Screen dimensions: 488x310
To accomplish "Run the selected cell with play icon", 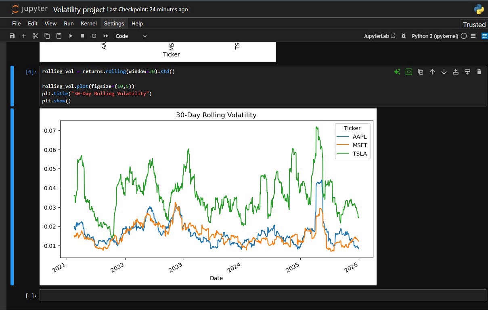I will [71, 36].
